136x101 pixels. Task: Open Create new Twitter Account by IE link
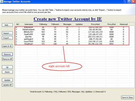click(x=68, y=19)
